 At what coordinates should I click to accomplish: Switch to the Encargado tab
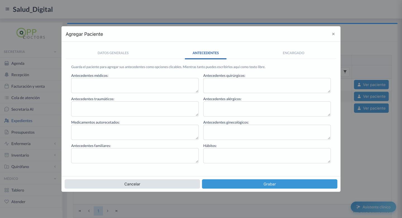click(x=293, y=53)
